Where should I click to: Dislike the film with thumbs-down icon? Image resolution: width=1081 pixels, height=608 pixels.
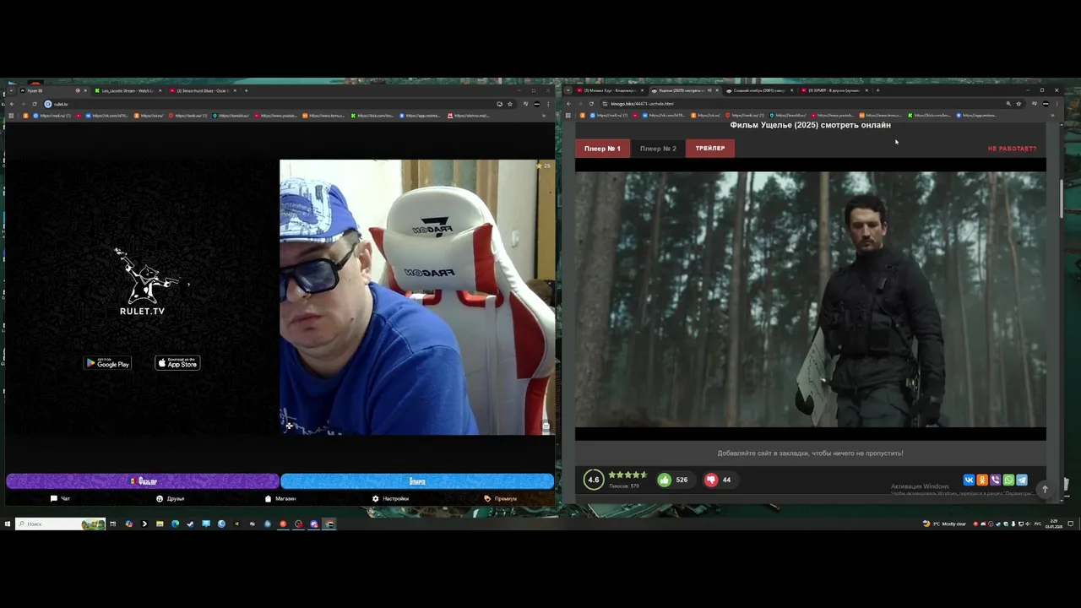(x=711, y=480)
